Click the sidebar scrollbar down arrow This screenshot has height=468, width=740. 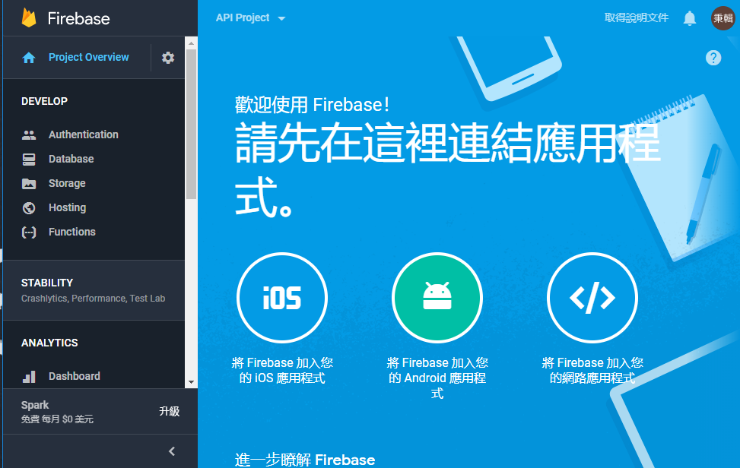click(x=191, y=382)
